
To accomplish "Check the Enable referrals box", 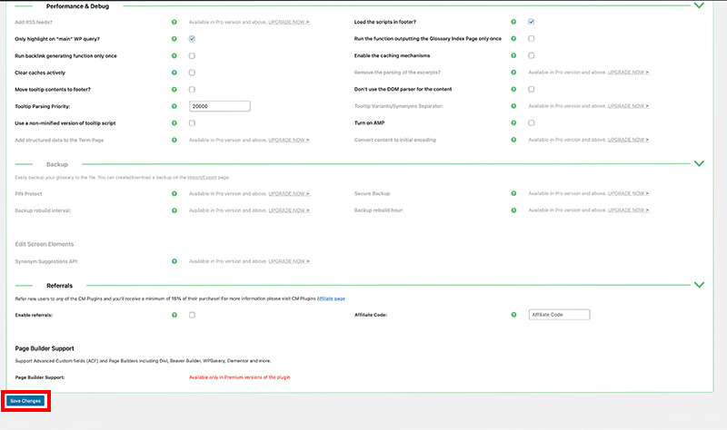I will point(193,315).
